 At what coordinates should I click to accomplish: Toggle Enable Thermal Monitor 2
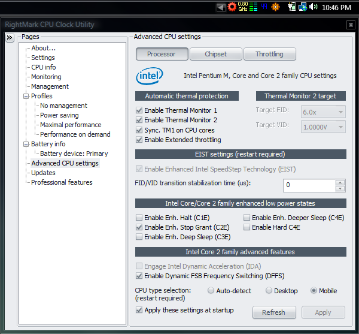[139, 120]
